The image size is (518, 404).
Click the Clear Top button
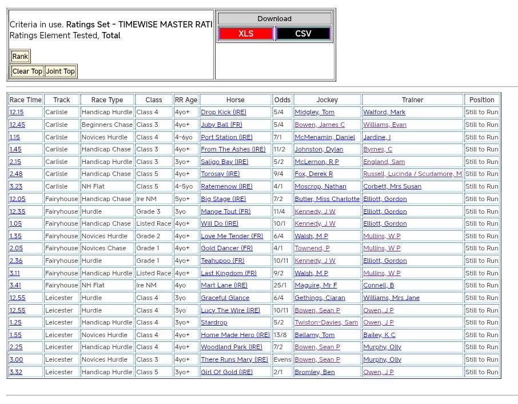click(27, 71)
